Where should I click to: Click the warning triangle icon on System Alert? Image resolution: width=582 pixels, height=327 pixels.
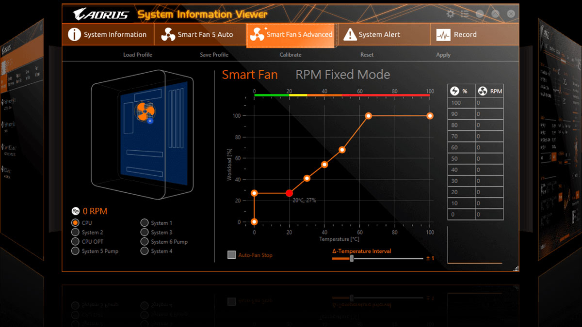(350, 34)
